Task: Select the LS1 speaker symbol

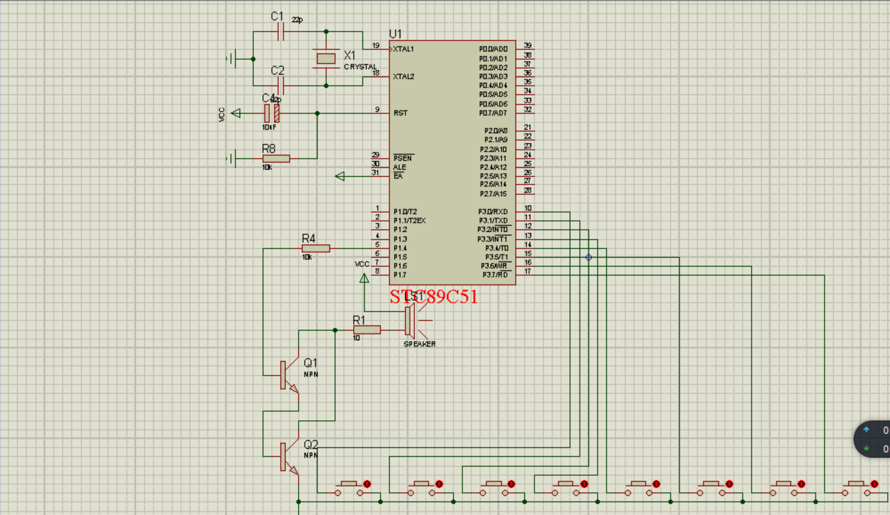Action: point(418,321)
